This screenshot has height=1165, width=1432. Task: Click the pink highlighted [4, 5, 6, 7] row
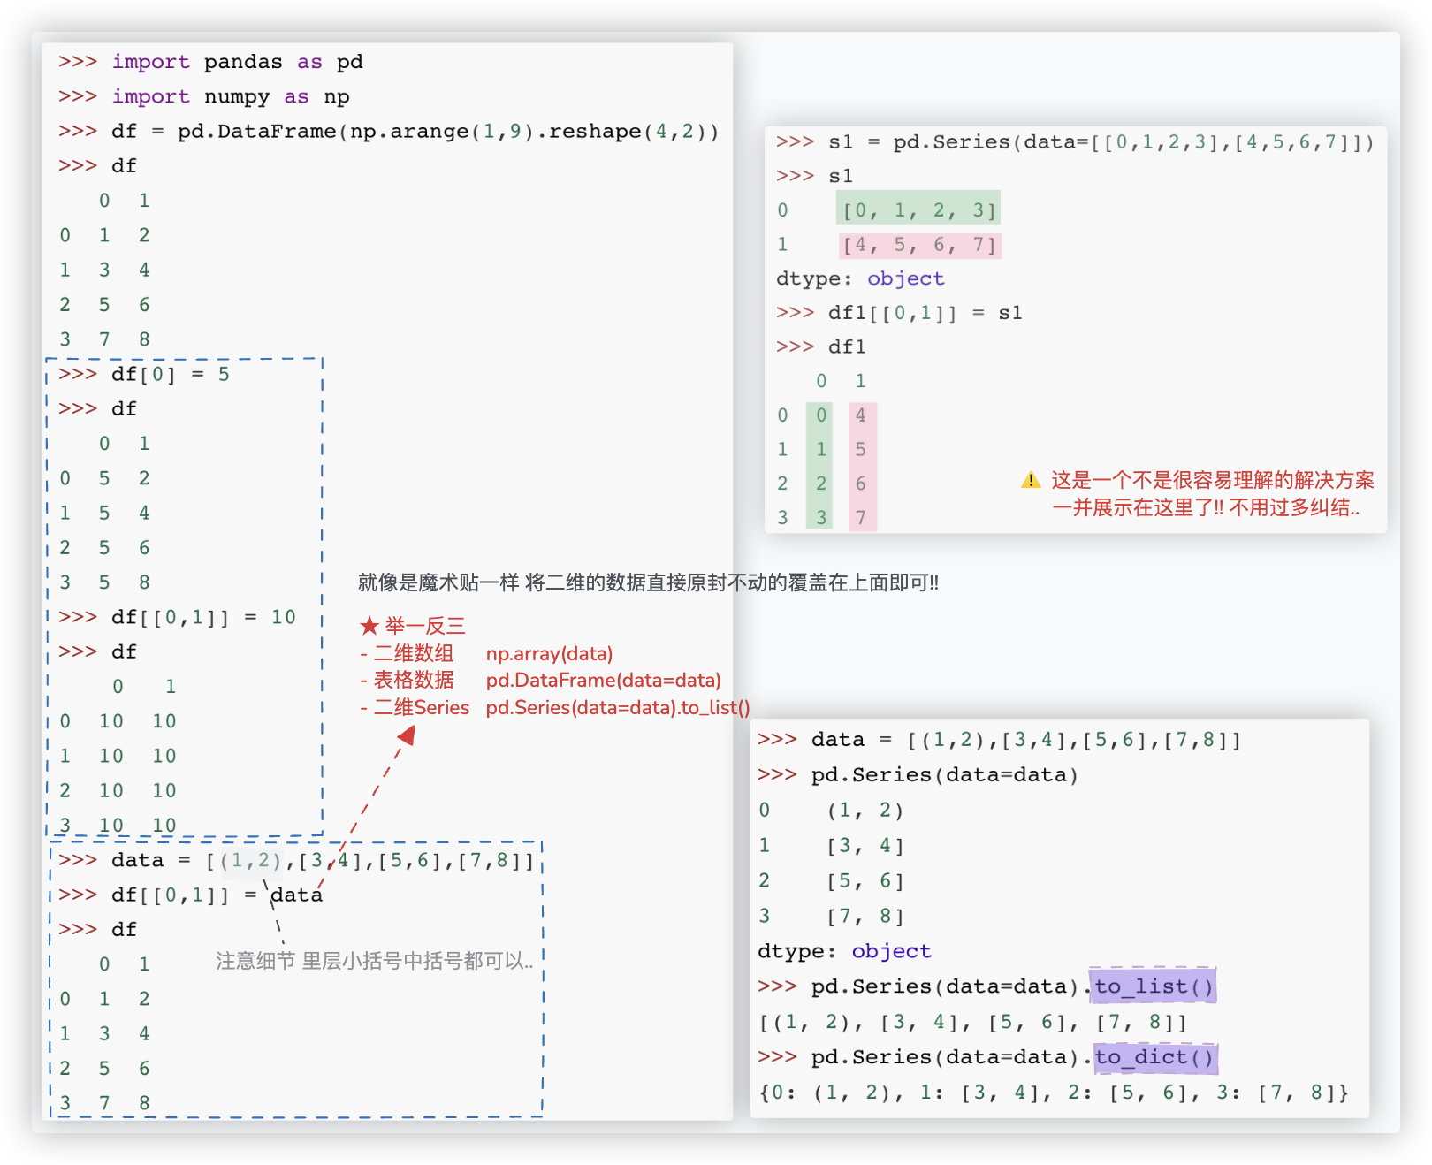click(x=919, y=245)
